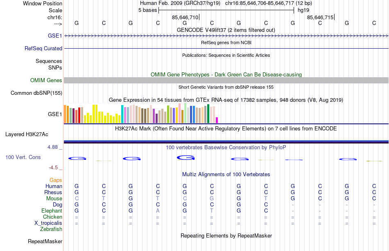Screen dimensions: 389x251
Task: Click the Window Position track label
Action: click(x=43, y=3)
